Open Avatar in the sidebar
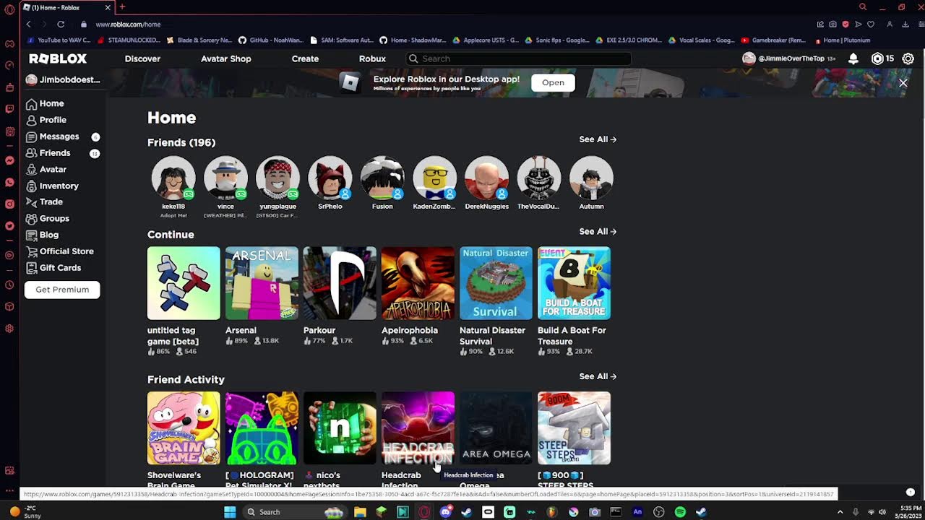925x520 pixels. pyautogui.click(x=46, y=169)
